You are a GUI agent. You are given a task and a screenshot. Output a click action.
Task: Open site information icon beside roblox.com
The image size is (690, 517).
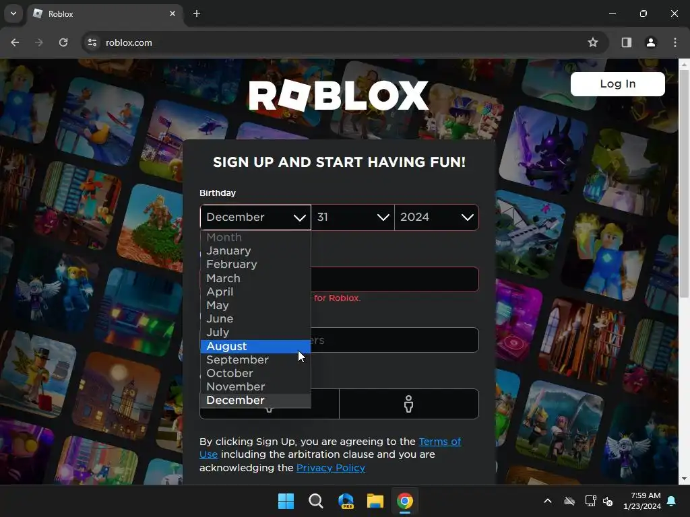[92, 42]
